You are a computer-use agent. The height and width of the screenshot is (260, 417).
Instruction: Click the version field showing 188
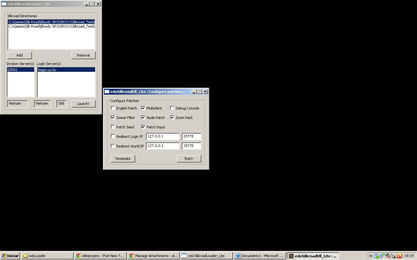[62, 104]
